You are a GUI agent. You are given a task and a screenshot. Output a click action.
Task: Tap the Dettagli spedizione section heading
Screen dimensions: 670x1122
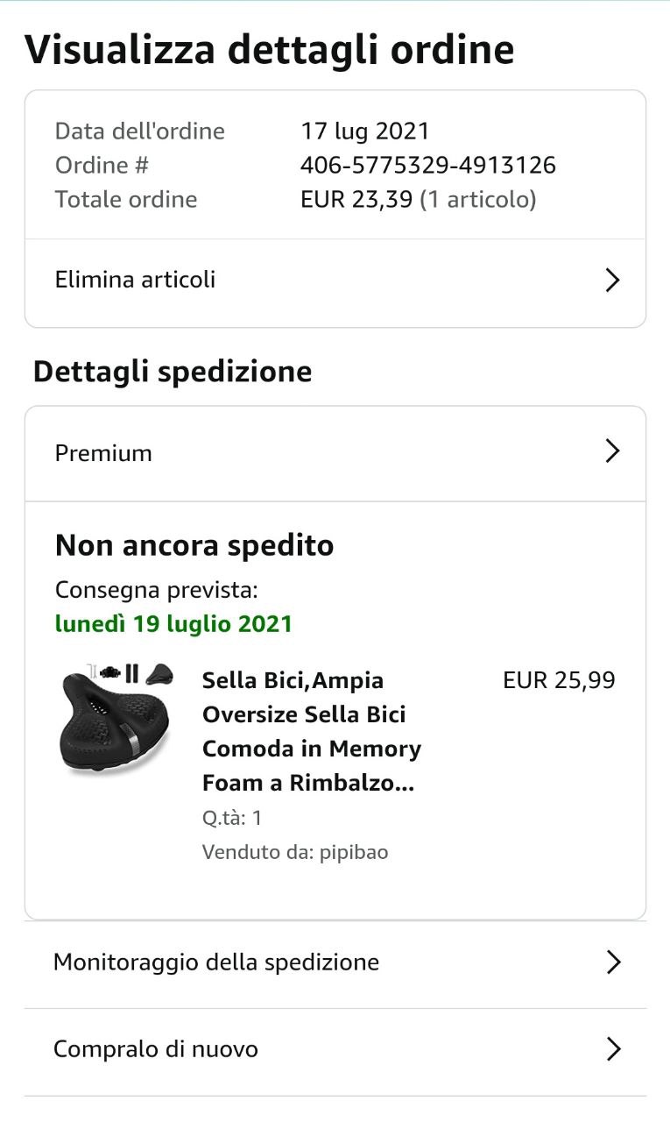(173, 372)
